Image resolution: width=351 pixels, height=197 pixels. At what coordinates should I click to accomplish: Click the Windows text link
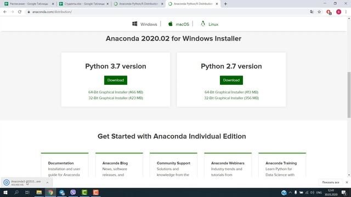coord(149,24)
